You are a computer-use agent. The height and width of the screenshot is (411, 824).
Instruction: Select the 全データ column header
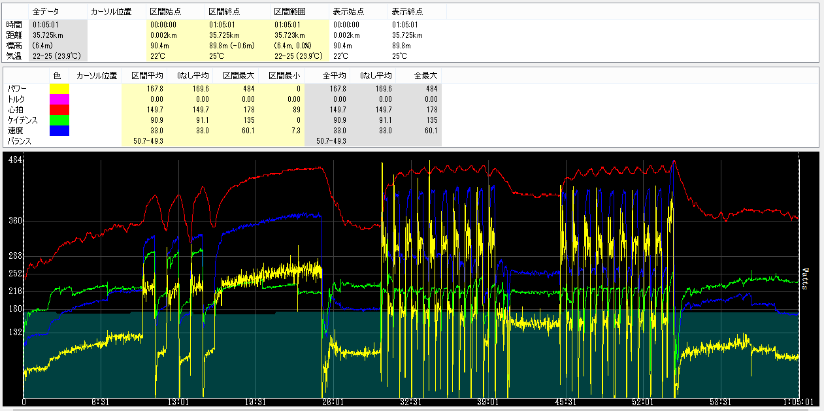(x=46, y=12)
